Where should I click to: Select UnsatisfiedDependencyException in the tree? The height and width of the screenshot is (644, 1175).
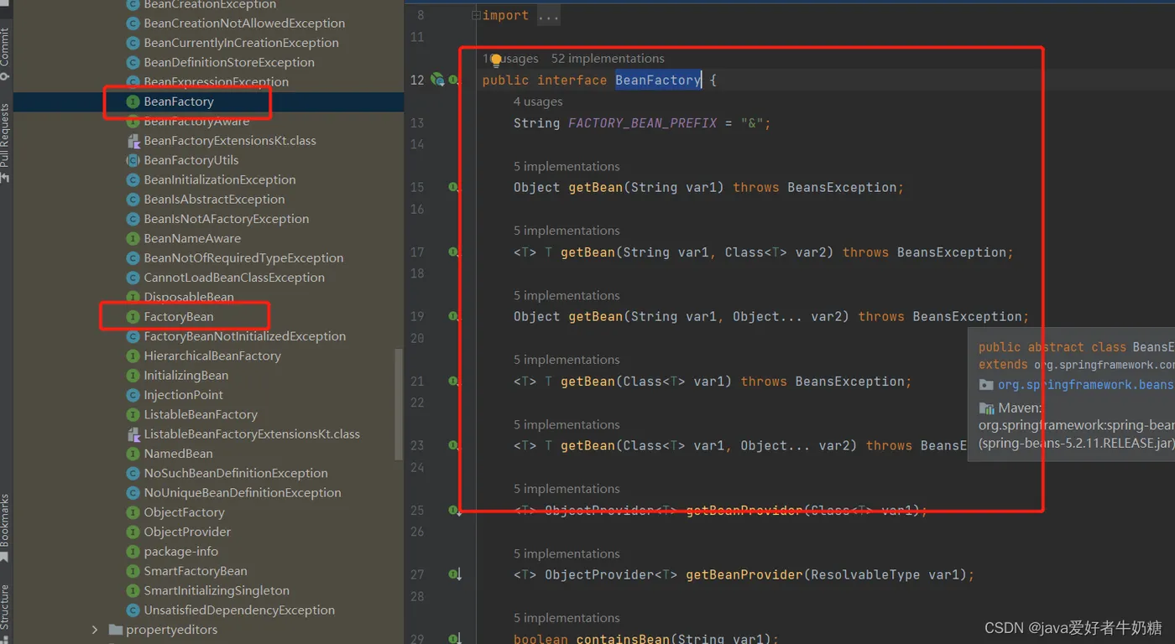[239, 610]
